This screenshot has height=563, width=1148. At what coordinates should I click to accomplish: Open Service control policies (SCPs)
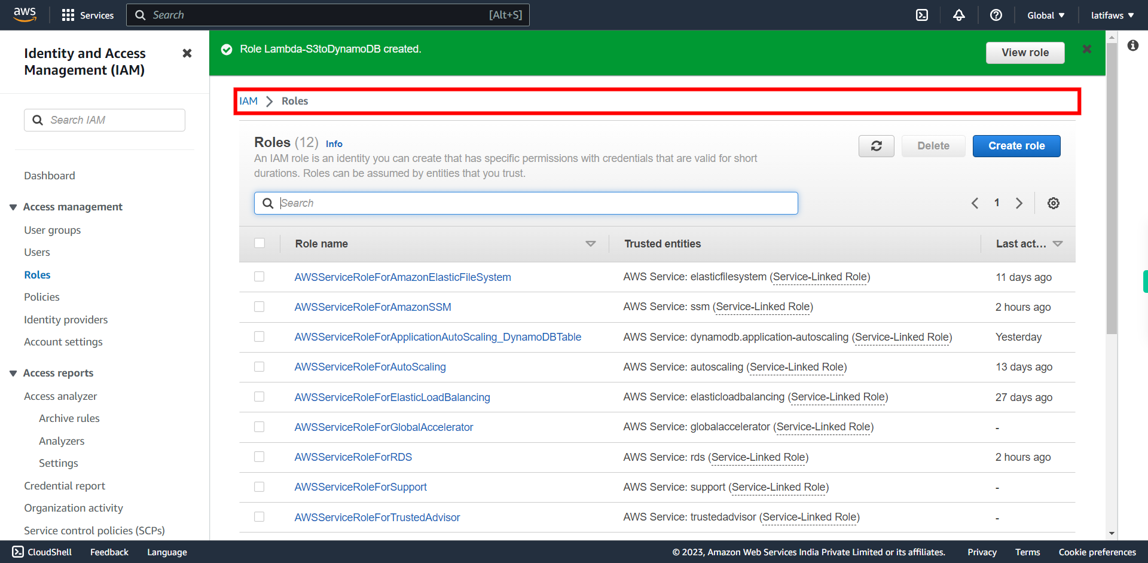(x=94, y=531)
